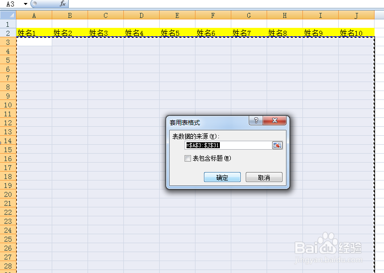Select row 12 header
Image resolution: width=384 pixels, height=273 pixels.
pyautogui.click(x=8, y=123)
